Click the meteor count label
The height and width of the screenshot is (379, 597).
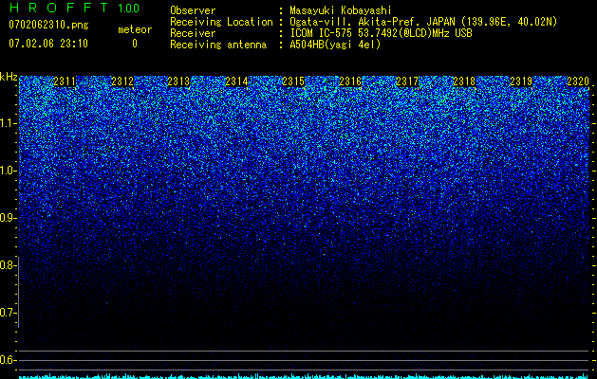[x=135, y=29]
